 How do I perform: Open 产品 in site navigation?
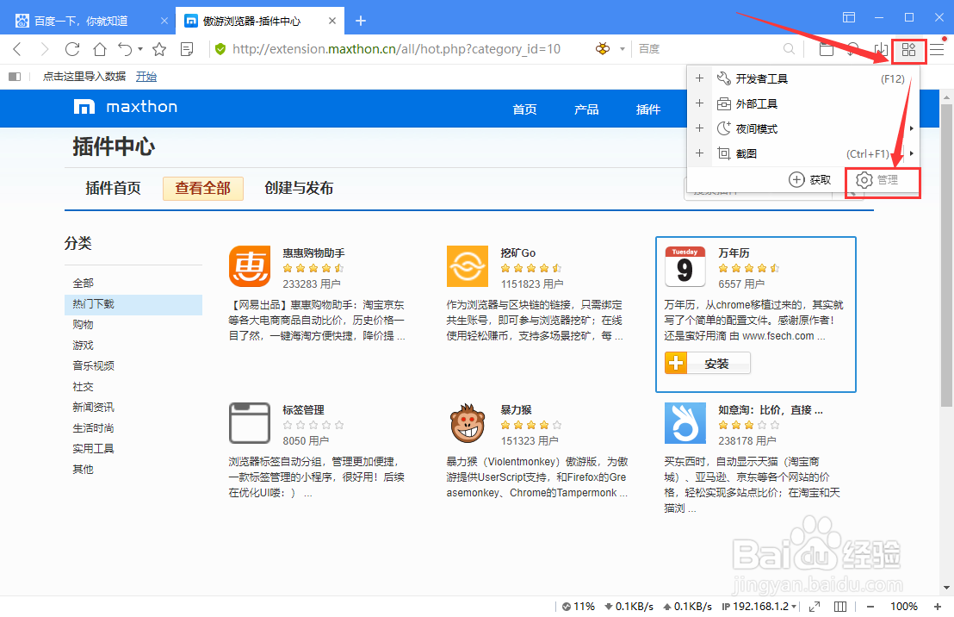click(586, 109)
